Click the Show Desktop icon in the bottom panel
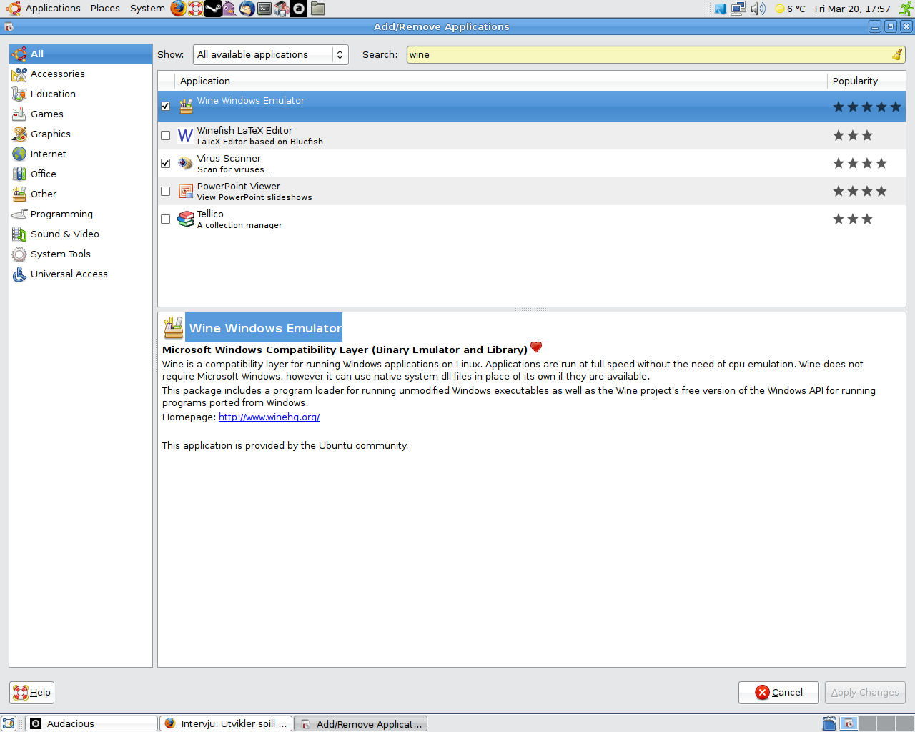The width and height of the screenshot is (915, 732). 9,723
